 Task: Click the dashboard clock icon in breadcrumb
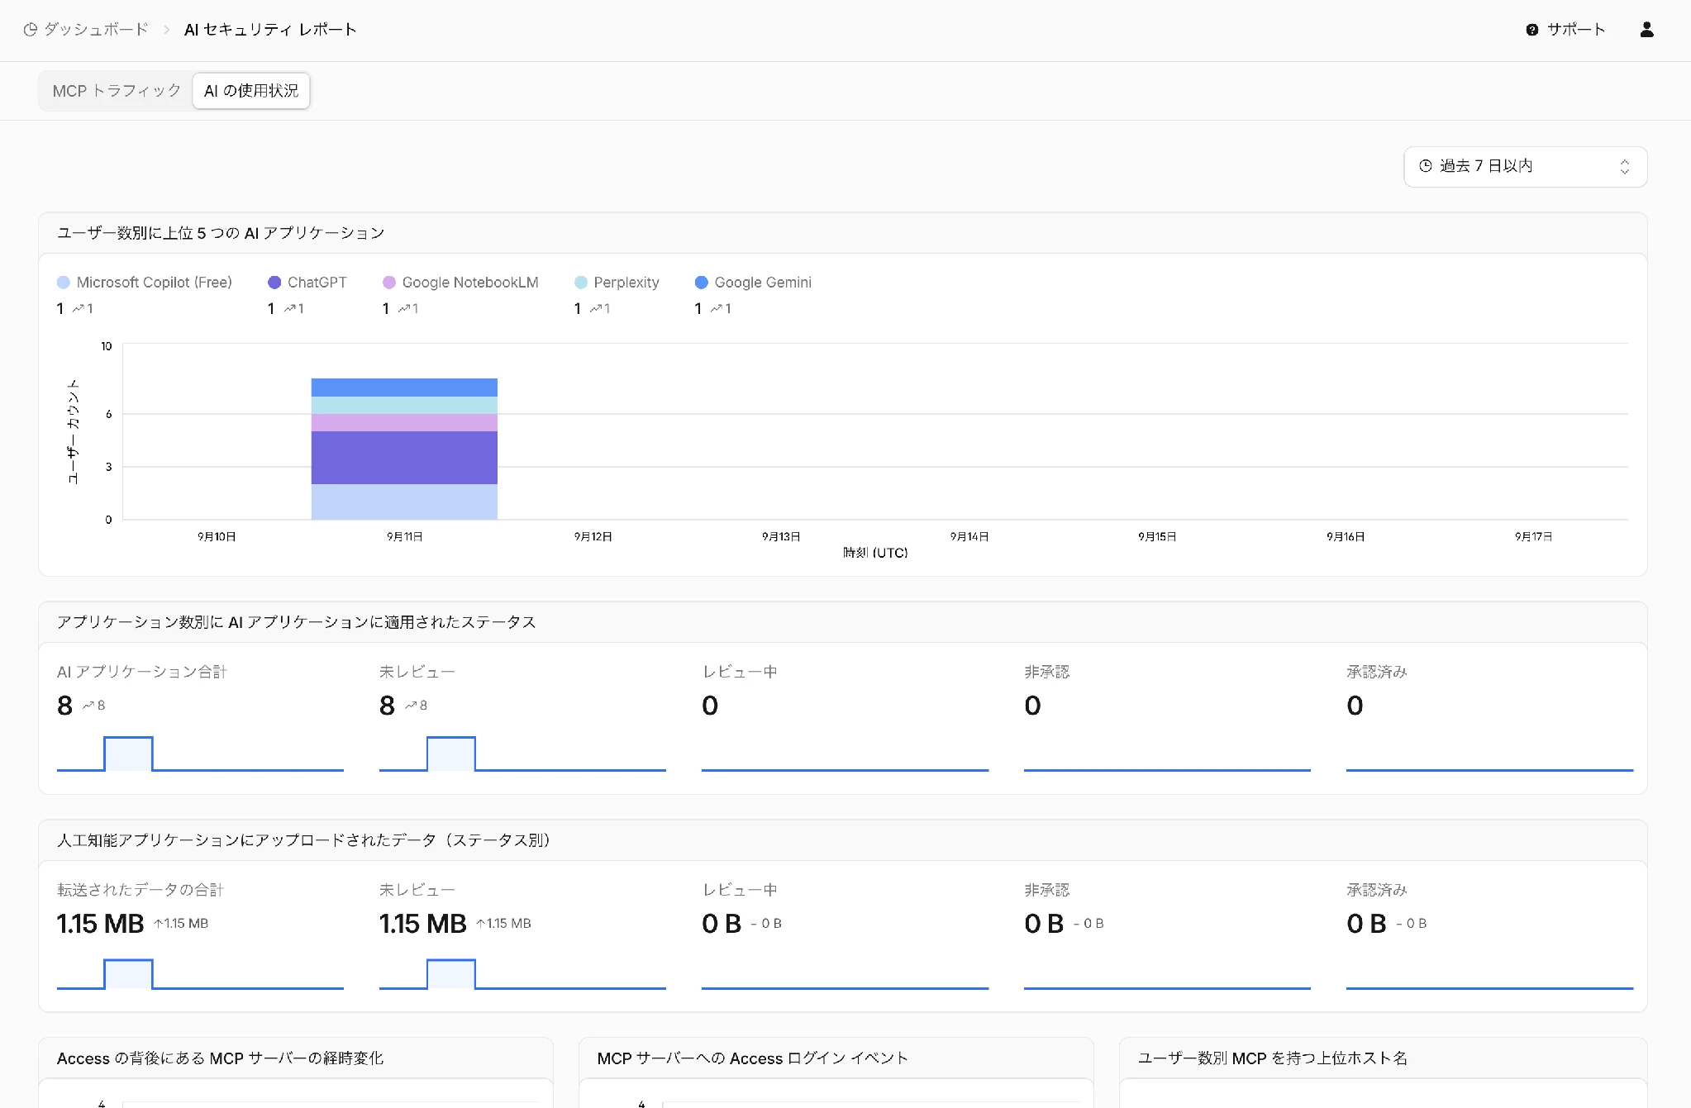31,30
